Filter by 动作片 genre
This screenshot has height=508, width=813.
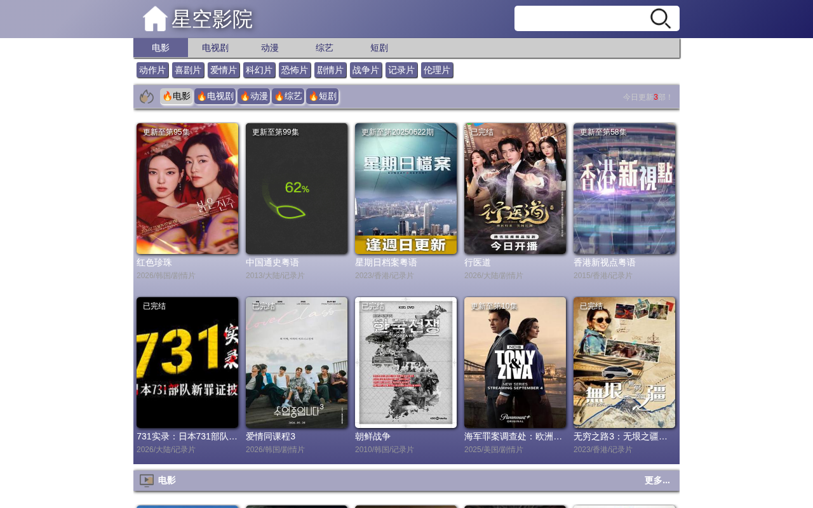pos(152,70)
